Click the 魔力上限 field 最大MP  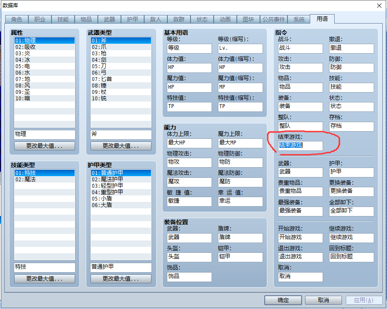coord(240,143)
